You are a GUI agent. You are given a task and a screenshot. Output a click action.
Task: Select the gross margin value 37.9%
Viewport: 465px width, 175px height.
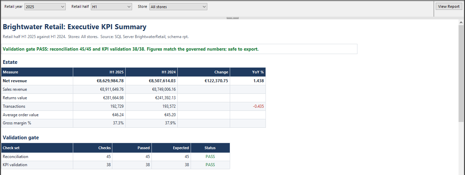[171, 123]
